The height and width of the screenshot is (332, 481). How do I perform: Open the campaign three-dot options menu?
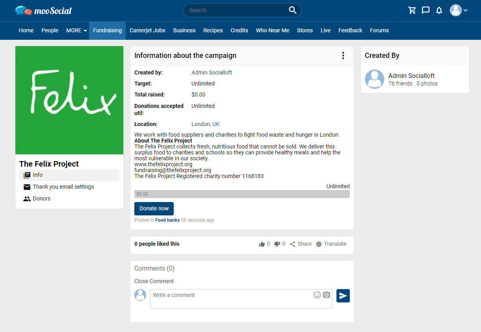pos(343,56)
